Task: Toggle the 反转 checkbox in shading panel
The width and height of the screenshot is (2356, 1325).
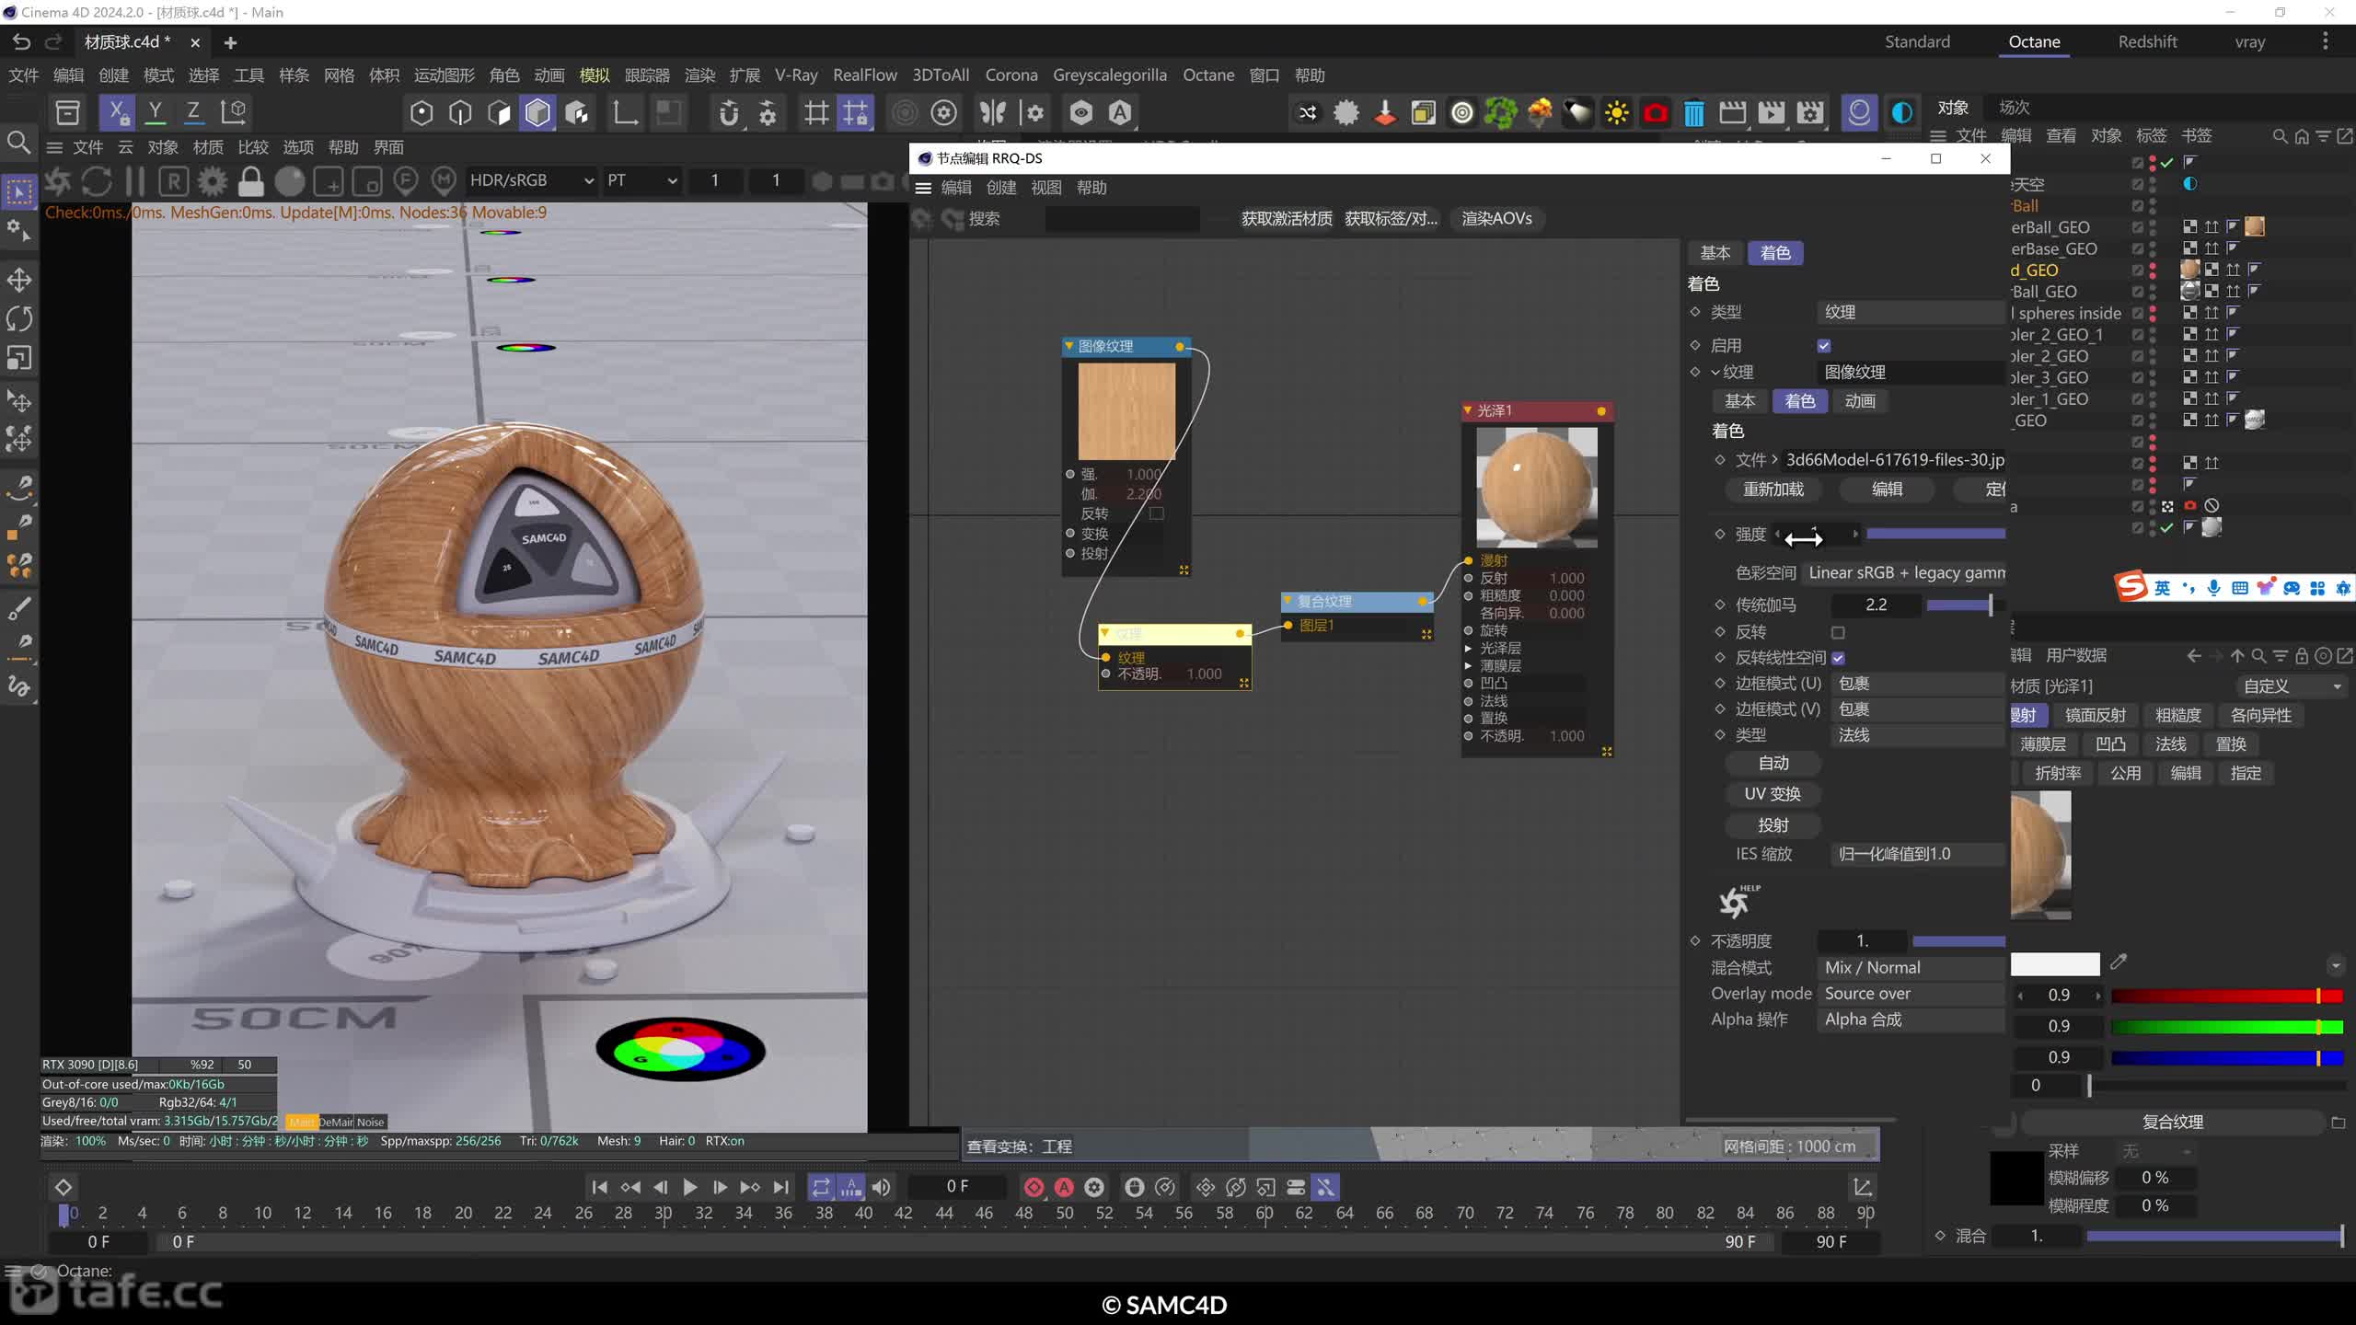Action: 1838,632
